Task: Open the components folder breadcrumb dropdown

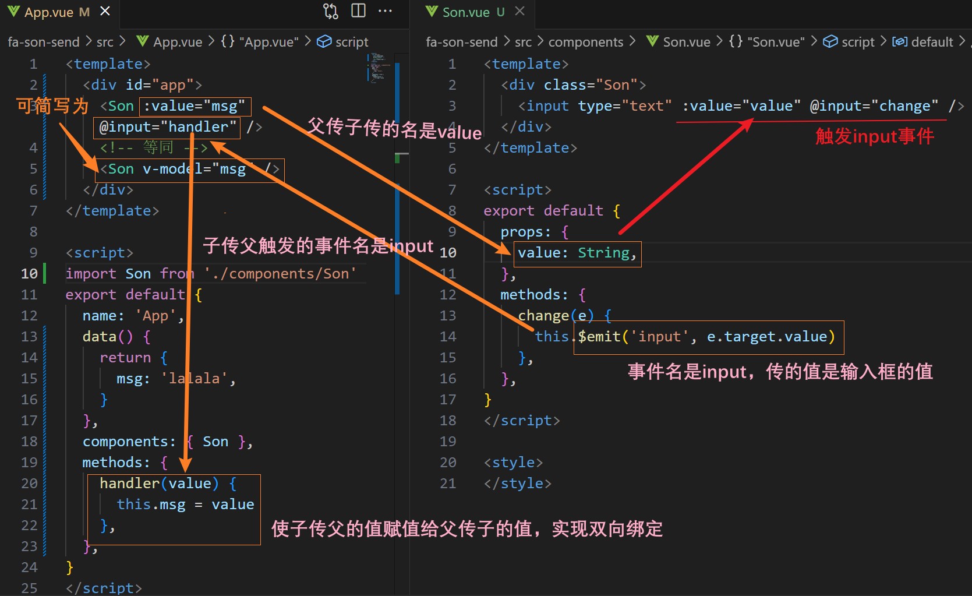Action: pos(585,42)
